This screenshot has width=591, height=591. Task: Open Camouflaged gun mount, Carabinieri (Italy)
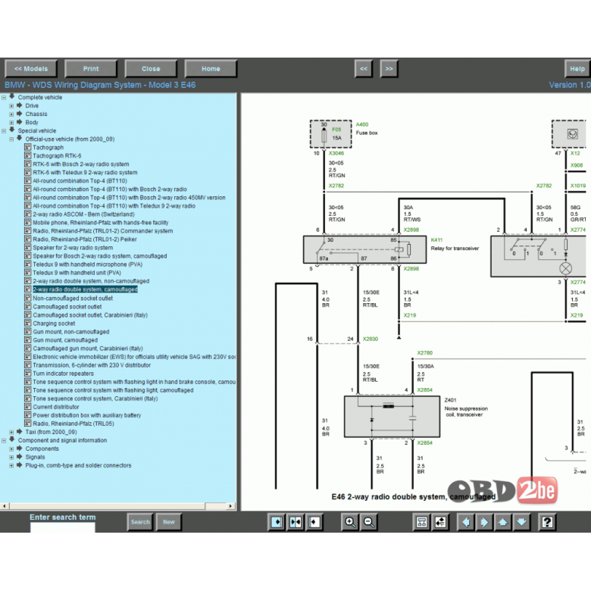(x=88, y=349)
